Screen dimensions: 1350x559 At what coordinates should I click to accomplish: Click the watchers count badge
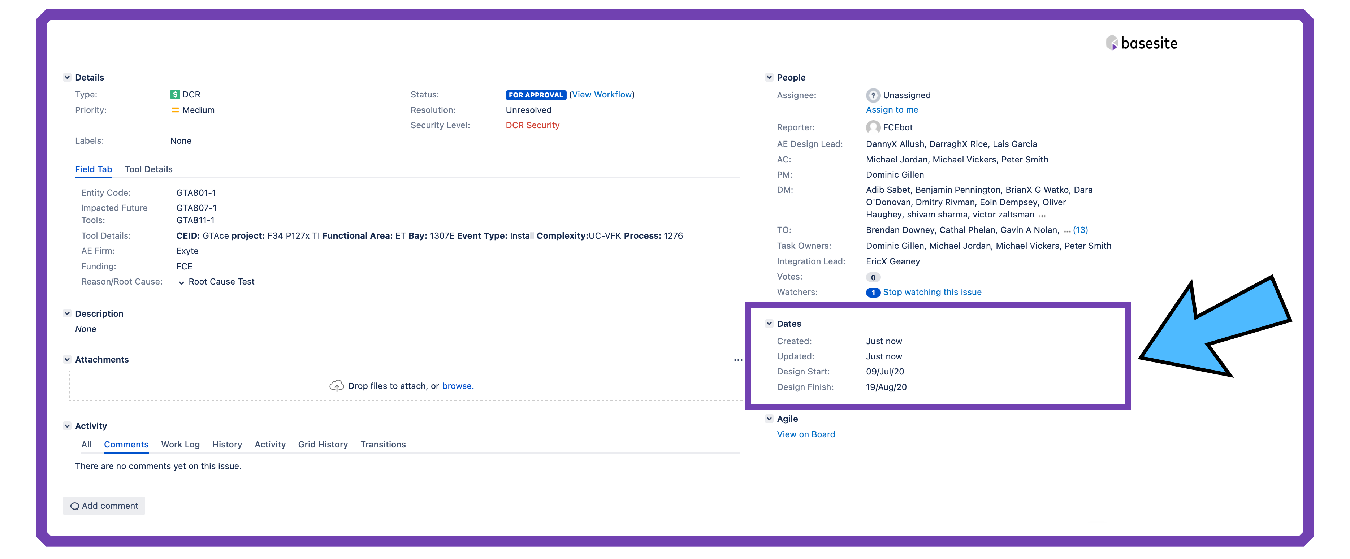pos(873,292)
